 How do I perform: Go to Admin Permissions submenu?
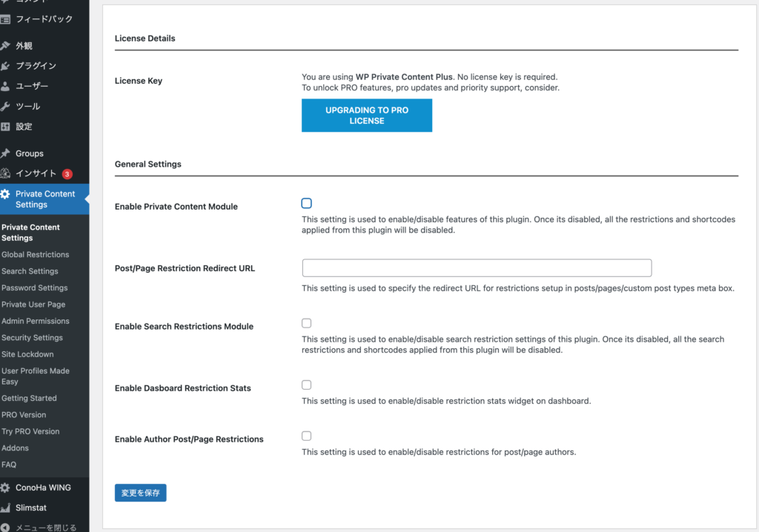coord(36,321)
